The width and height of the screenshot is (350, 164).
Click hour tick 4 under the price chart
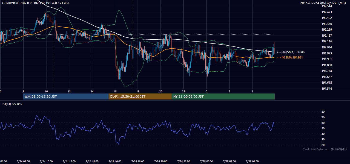(x=252, y=91)
